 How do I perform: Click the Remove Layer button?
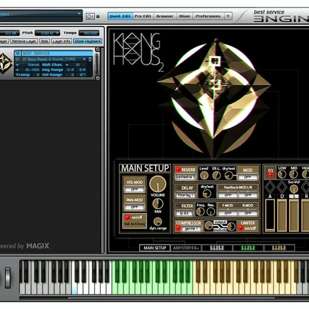[24, 41]
